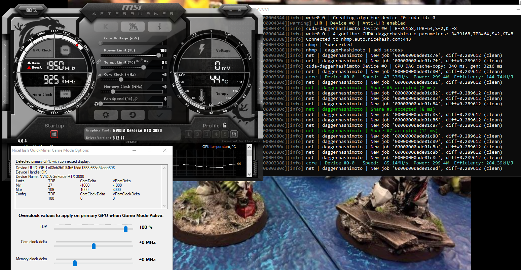Click the thermometer icon in temp gauge
The width and height of the screenshot is (521, 270).
click(x=202, y=95)
